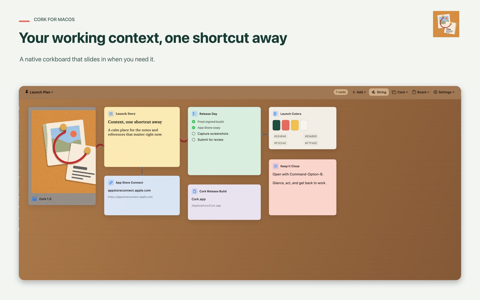Click the Glance, act, and get back text
Image resolution: width=480 pixels, height=300 pixels.
(x=299, y=183)
